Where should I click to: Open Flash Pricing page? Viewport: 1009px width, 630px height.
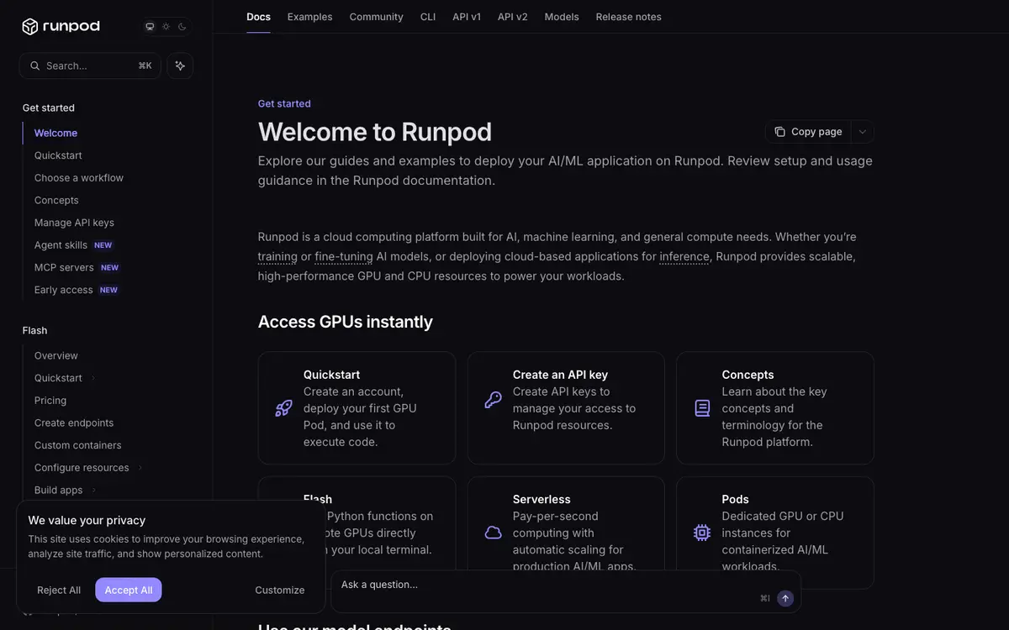50,401
